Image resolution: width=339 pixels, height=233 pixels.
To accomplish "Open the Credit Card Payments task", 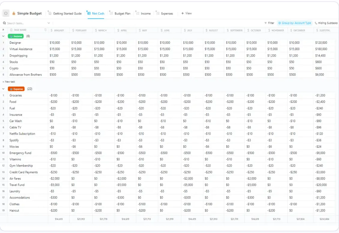I will click(23, 172).
